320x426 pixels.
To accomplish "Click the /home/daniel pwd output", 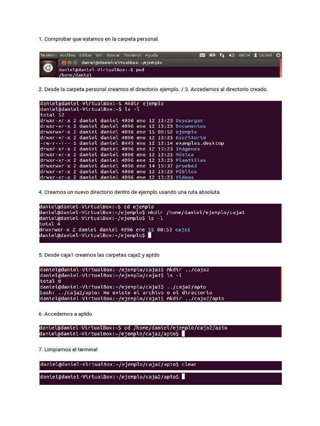I will click(75, 75).
